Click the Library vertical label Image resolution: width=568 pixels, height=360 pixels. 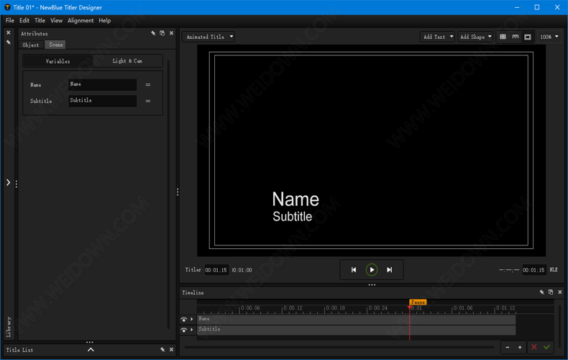tap(9, 327)
